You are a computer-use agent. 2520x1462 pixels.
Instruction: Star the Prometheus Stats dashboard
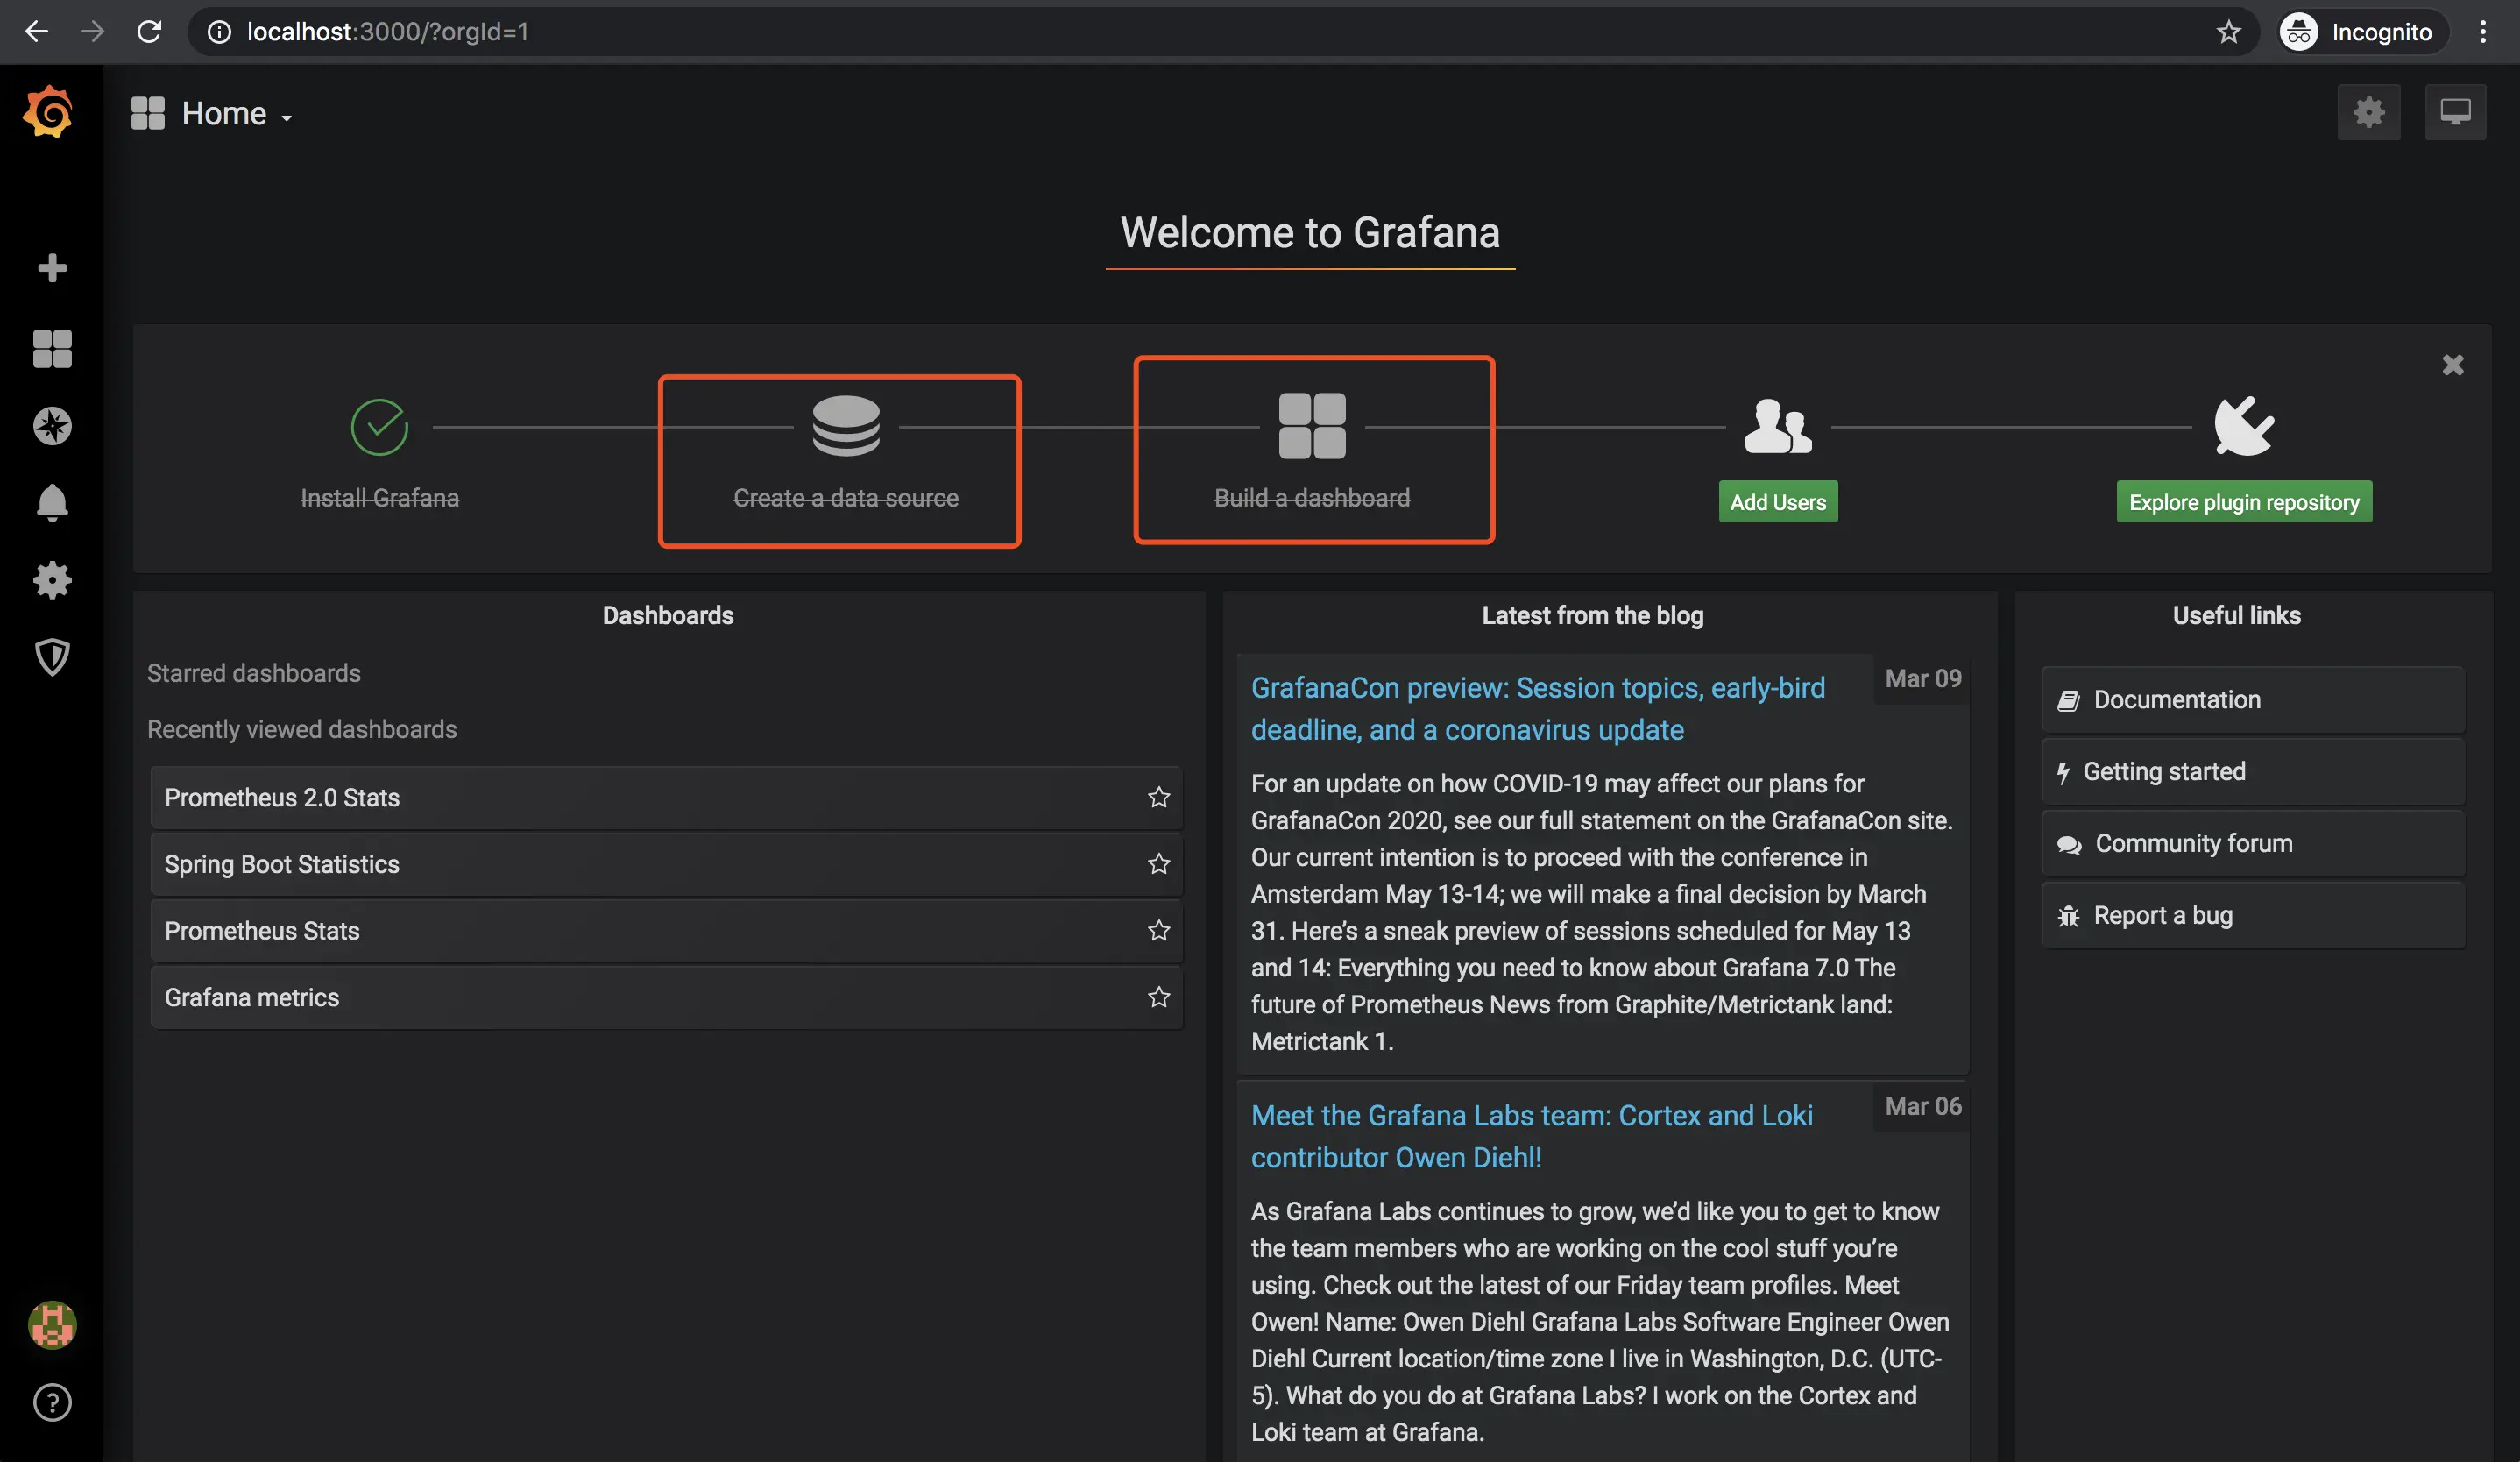coord(1158,930)
